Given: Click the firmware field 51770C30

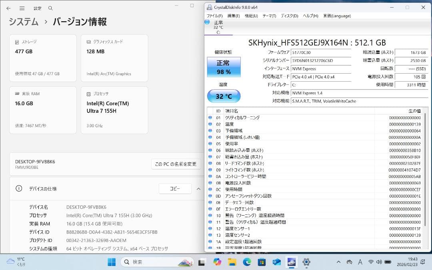Looking at the screenshot, I should (x=321, y=52).
